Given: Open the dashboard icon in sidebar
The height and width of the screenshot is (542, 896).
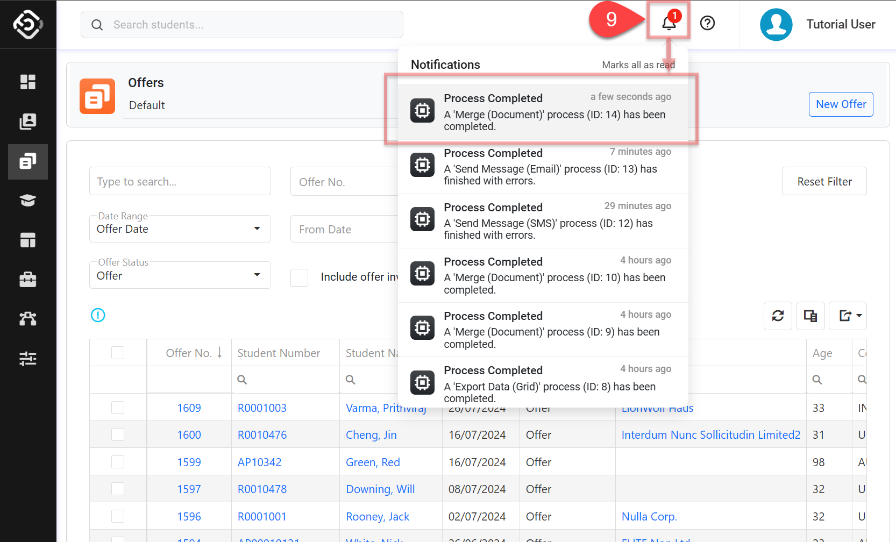Looking at the screenshot, I should [x=28, y=82].
